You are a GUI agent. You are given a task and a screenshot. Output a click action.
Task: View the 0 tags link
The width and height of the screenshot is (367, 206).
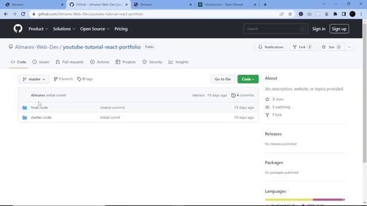(85, 79)
